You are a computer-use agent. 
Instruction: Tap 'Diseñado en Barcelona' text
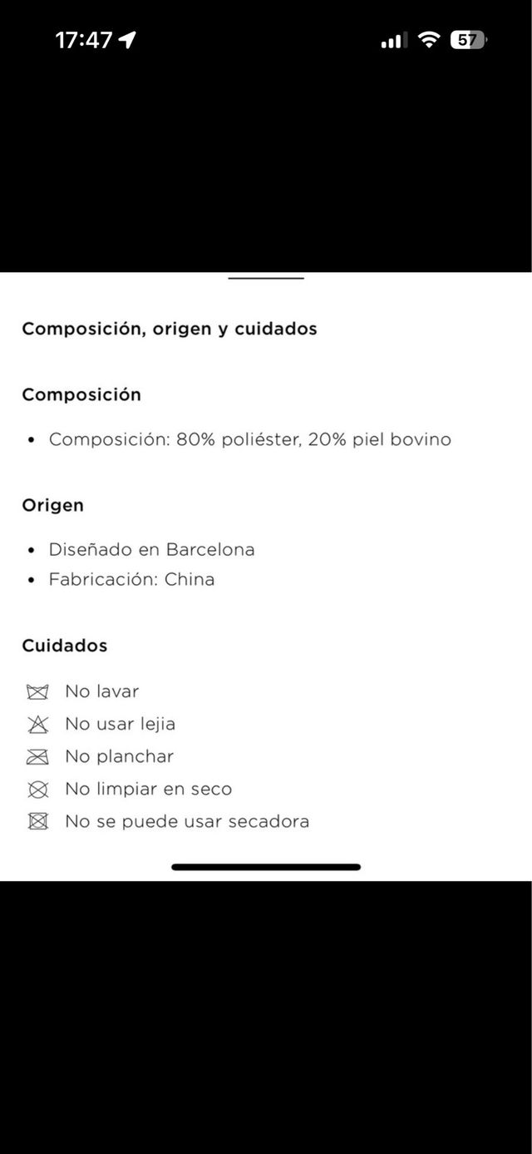pyautogui.click(x=151, y=550)
